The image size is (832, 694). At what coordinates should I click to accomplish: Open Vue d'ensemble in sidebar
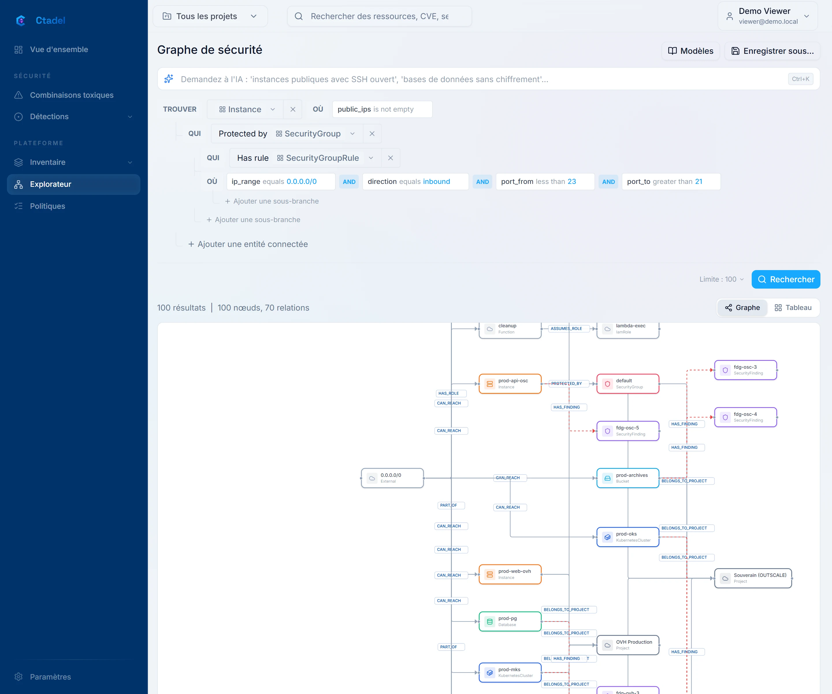74,49
